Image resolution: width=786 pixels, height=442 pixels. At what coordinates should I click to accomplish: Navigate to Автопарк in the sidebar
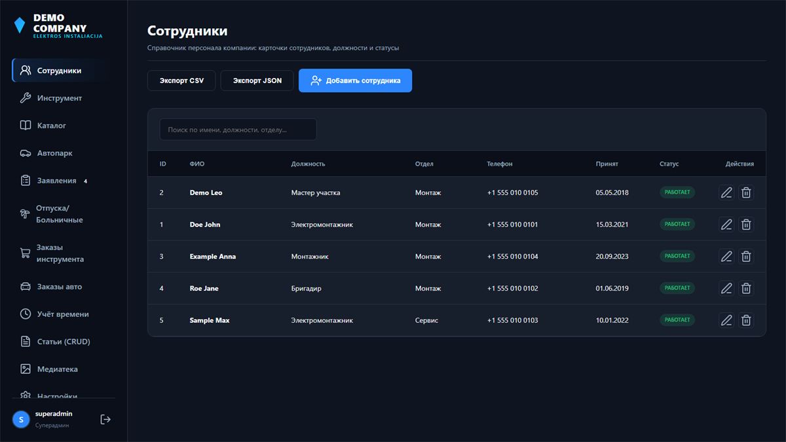pos(64,153)
